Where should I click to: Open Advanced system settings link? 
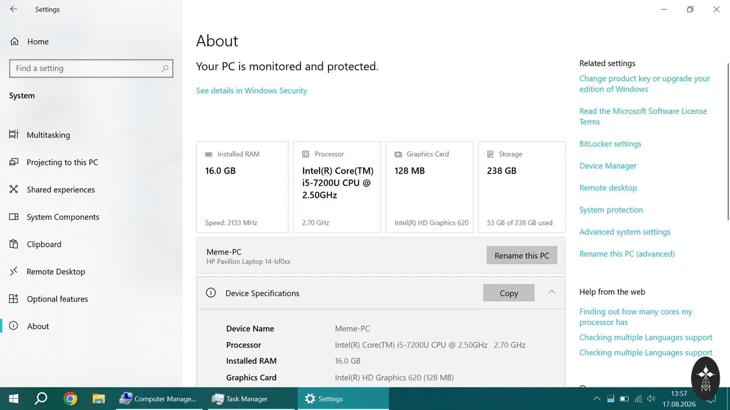pyautogui.click(x=625, y=231)
